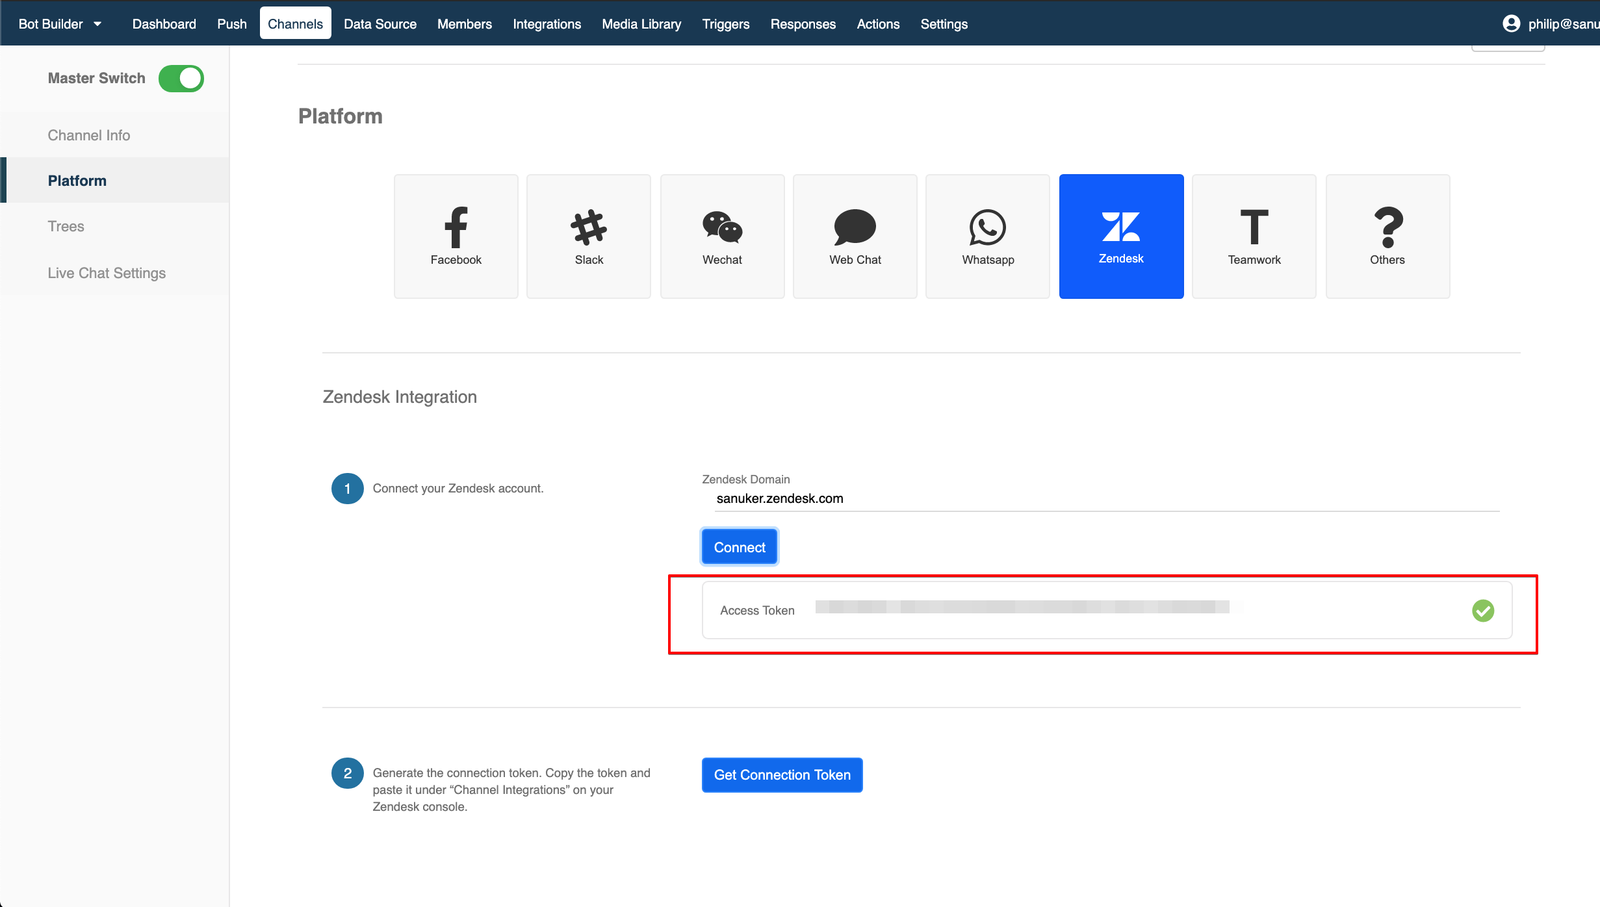Pick the Web Chat platform tile
Viewport: 1600px width, 907px height.
(x=855, y=236)
